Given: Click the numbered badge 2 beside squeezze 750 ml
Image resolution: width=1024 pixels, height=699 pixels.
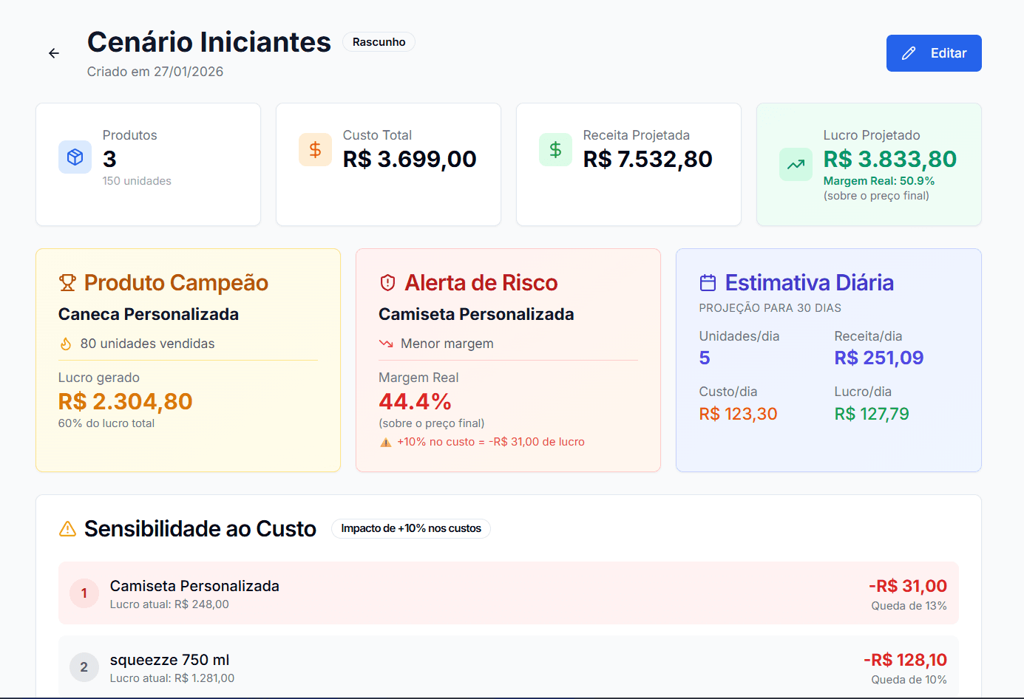Looking at the screenshot, I should tap(84, 666).
